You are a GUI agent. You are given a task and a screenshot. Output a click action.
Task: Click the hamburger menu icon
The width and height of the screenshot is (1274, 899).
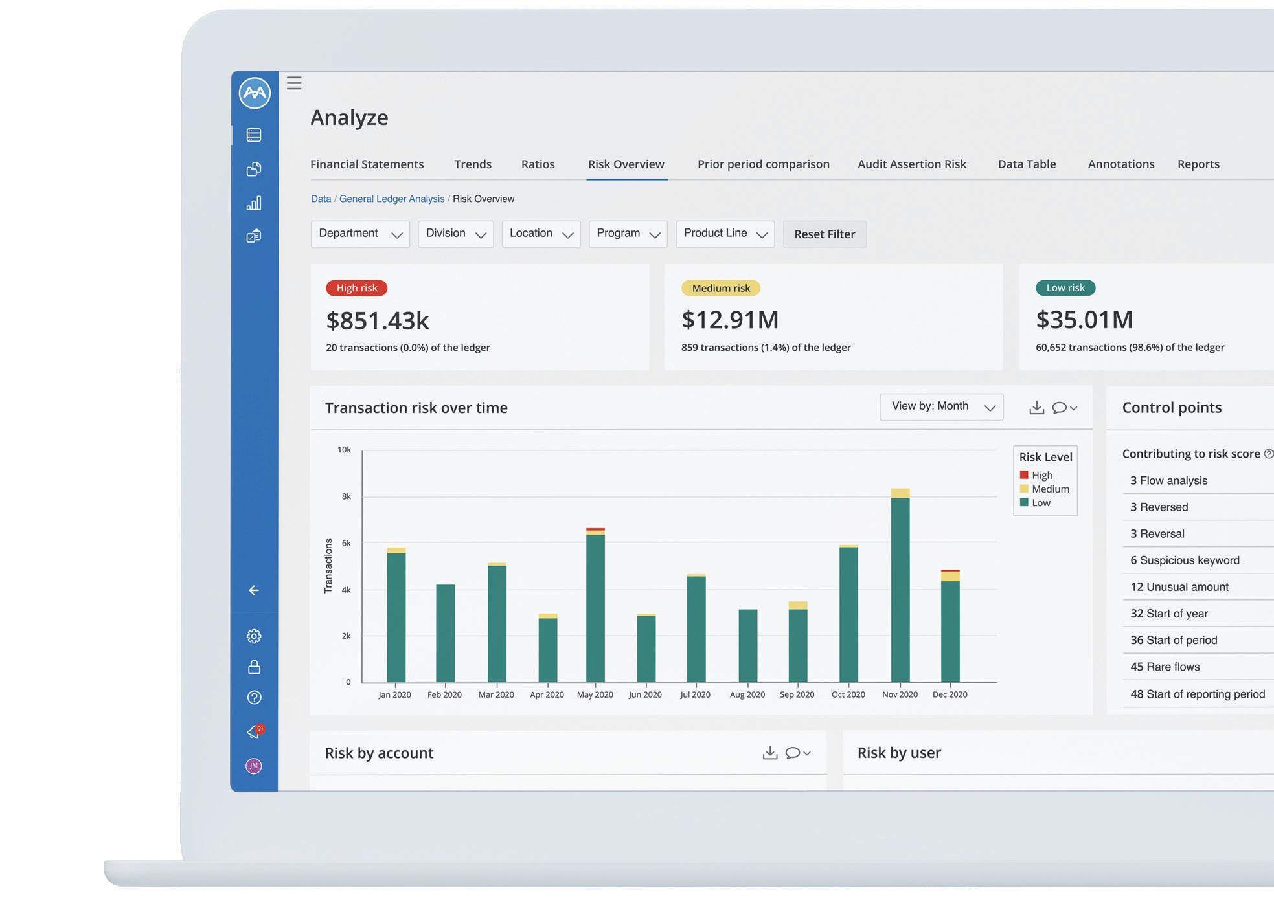coord(294,83)
